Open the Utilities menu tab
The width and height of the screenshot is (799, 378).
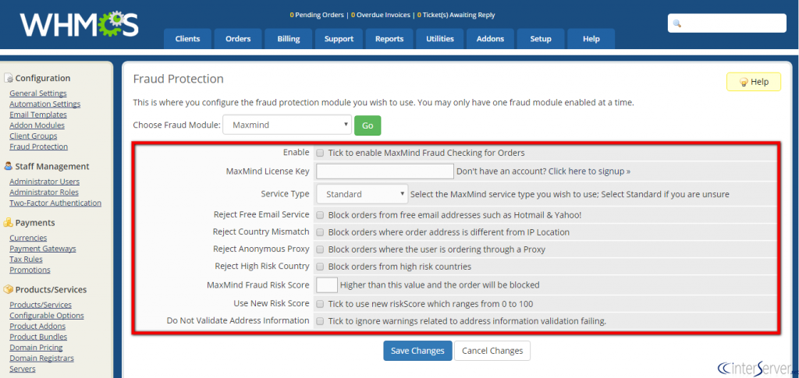440,39
